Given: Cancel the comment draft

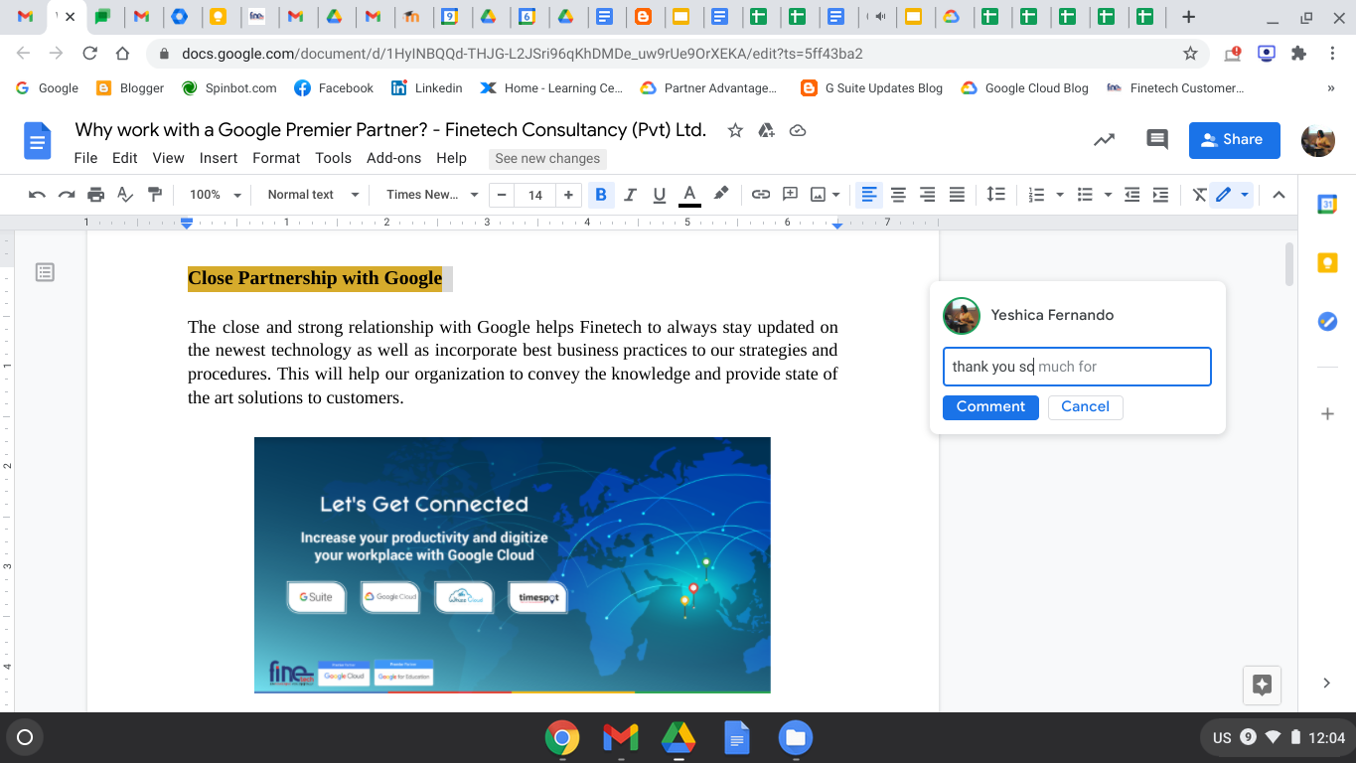Looking at the screenshot, I should click(1085, 406).
